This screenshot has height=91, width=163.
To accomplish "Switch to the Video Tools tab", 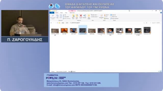I will (72, 13).
